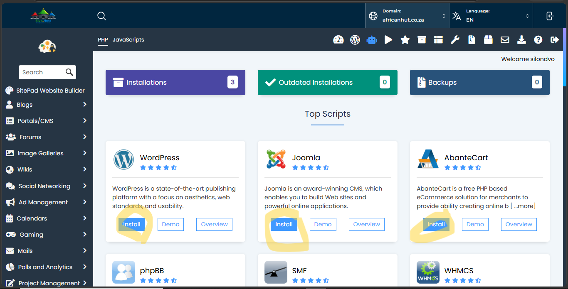Click the SMF logo icon
The width and height of the screenshot is (568, 289).
point(276,272)
